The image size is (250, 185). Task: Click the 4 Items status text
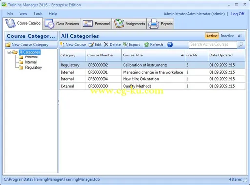click(235, 179)
